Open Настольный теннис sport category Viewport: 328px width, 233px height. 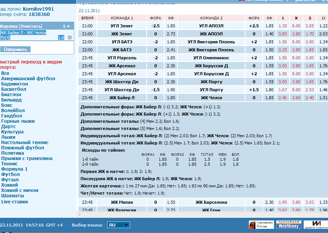click(x=25, y=143)
